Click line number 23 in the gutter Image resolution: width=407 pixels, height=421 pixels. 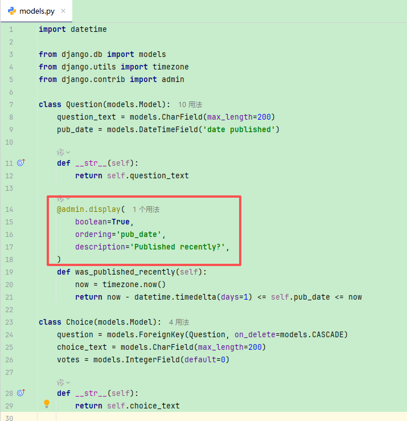[x=9, y=322]
